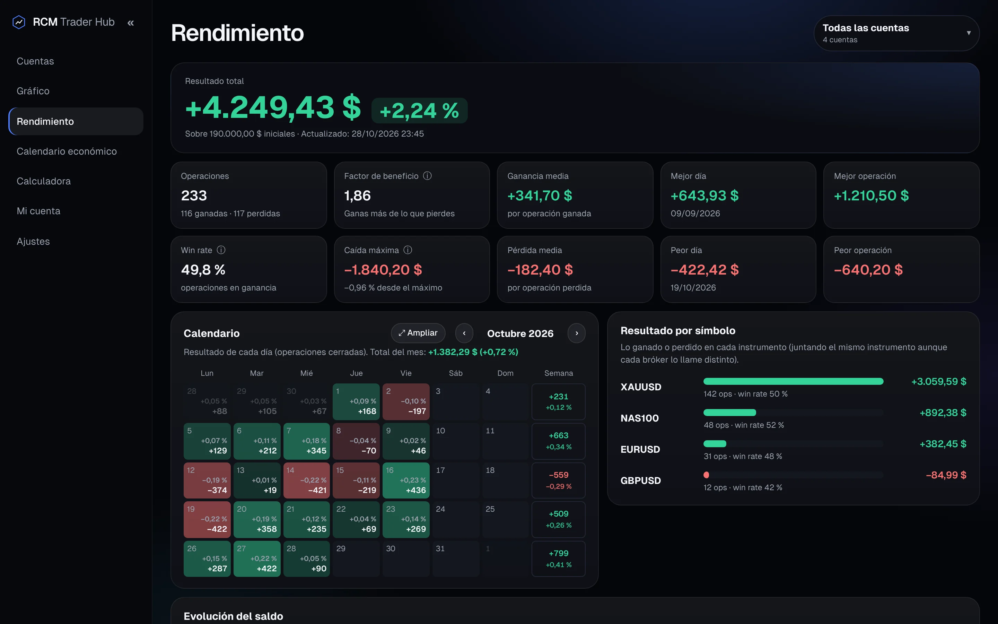Select calendar day 16 with +436
This screenshot has height=624, width=998.
(x=406, y=480)
